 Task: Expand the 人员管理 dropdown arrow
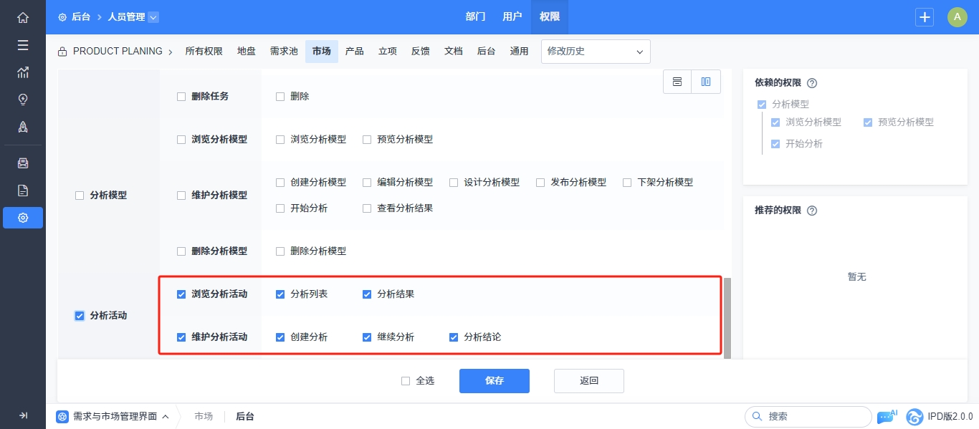click(x=153, y=17)
